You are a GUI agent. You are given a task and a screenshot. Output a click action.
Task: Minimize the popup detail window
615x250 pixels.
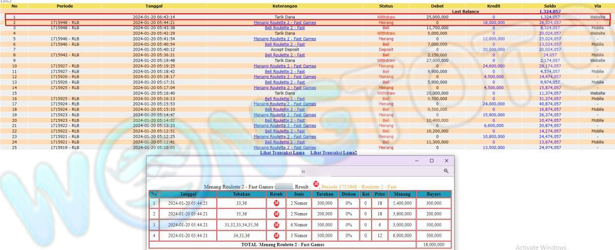[x=417, y=160]
